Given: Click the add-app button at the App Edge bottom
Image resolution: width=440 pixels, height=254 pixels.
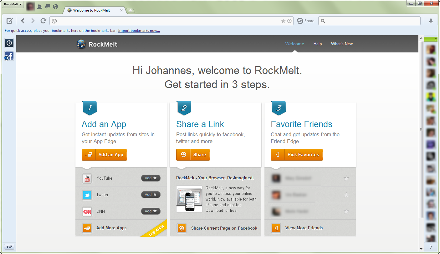Looking at the screenshot, I should click(x=9, y=247).
